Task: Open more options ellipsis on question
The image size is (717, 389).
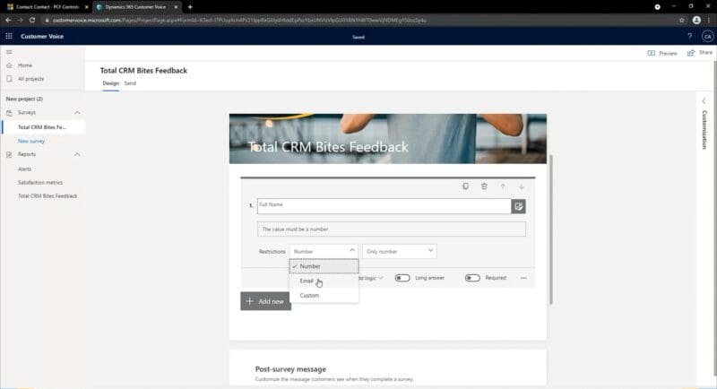Action: coord(524,278)
